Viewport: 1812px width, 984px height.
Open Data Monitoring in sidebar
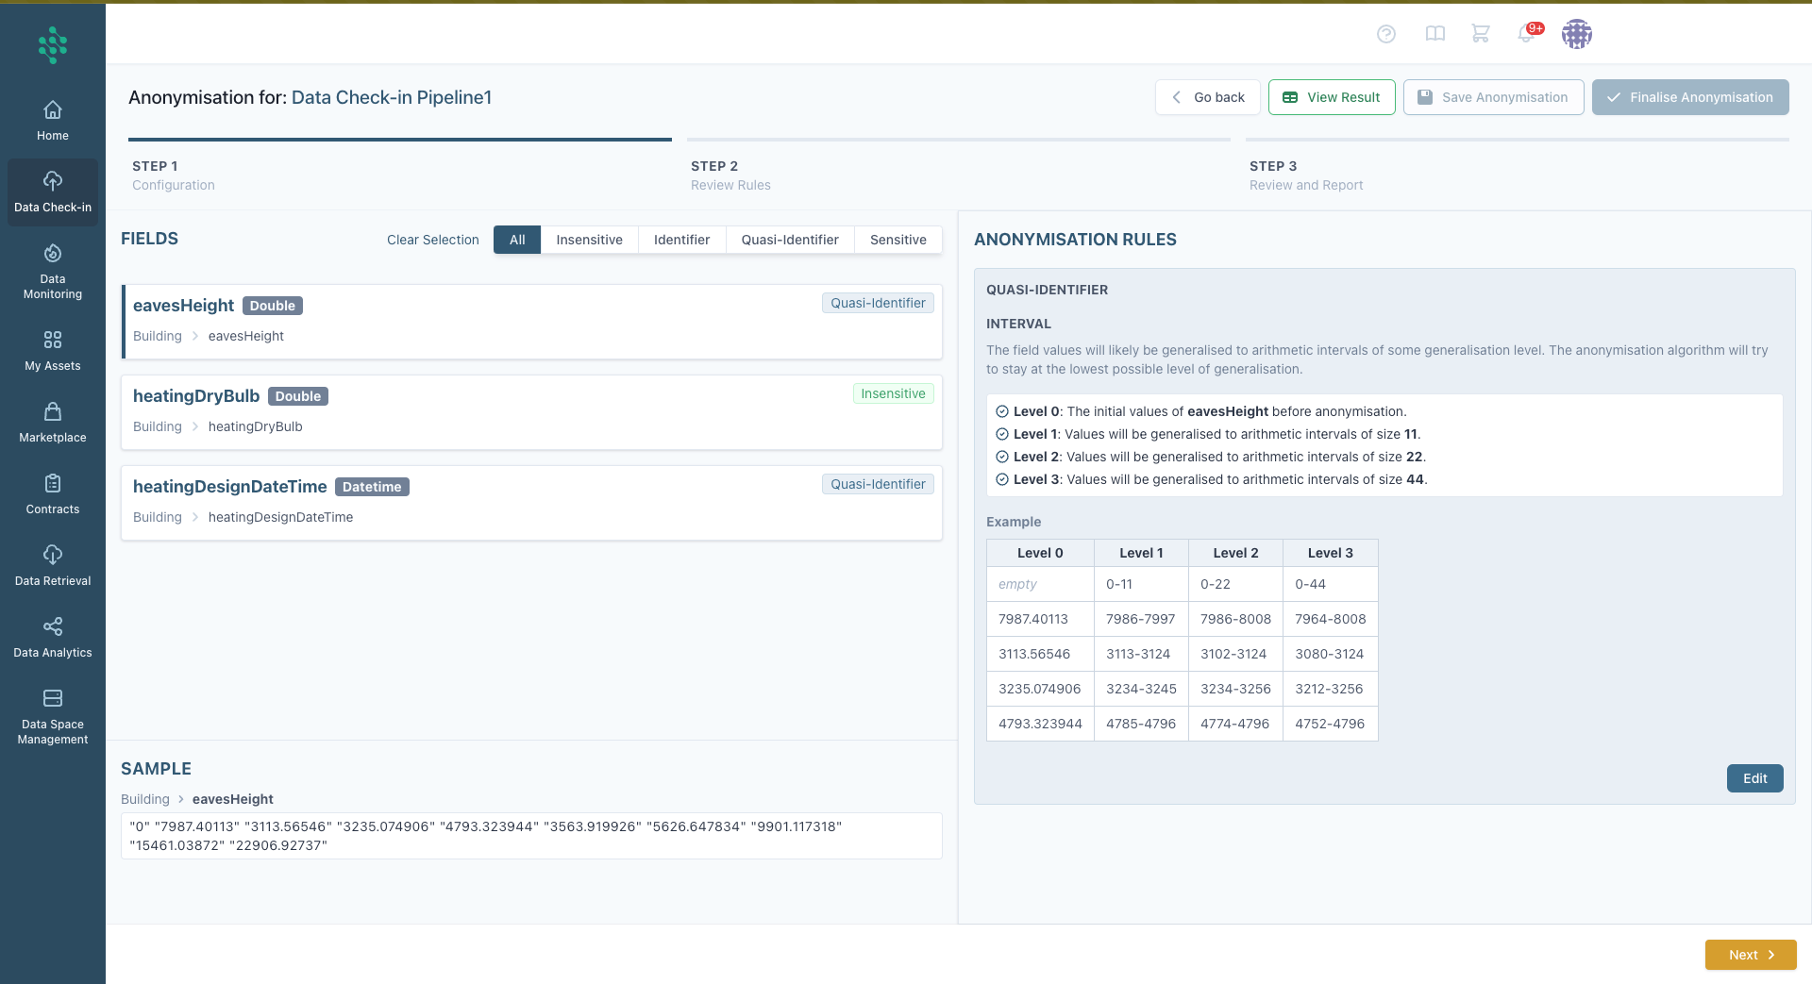(x=53, y=272)
